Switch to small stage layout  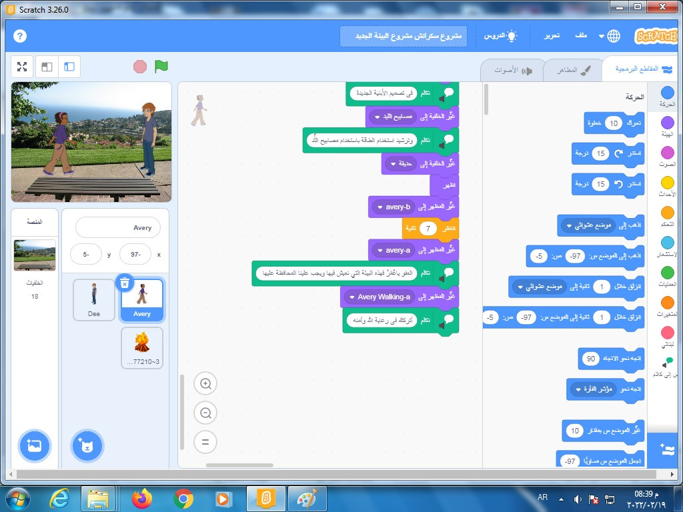click(47, 67)
